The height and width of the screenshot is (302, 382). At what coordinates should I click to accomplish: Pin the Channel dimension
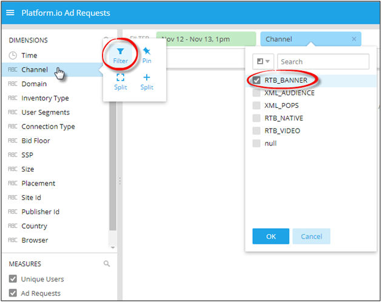point(147,56)
